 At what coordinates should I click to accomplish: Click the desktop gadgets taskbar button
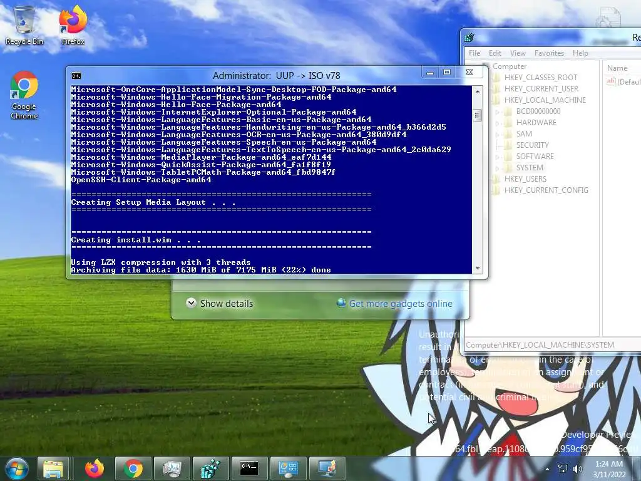pos(327,468)
